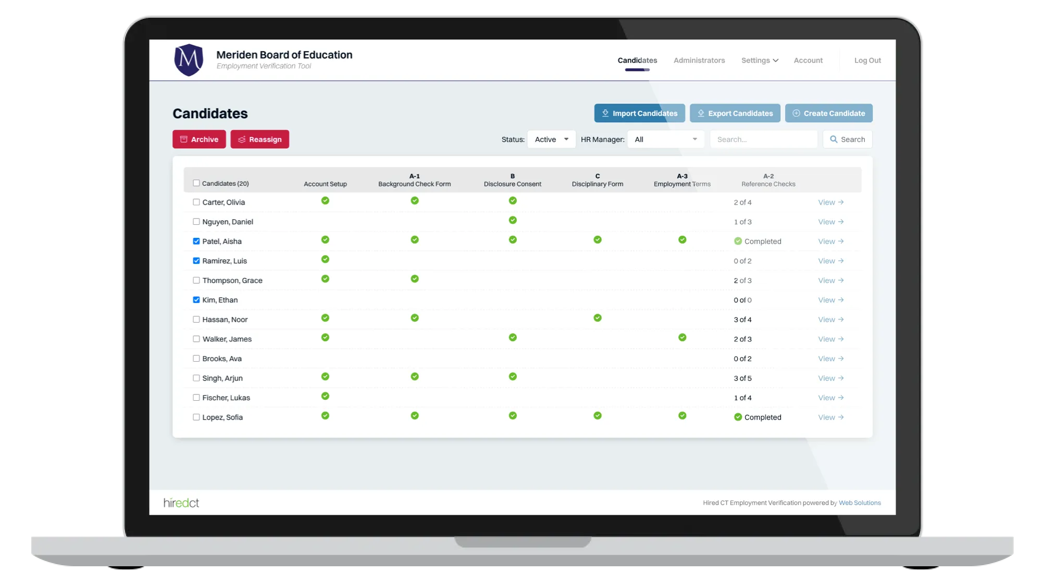Click the 'Brooks, Ava' candidate name

222,359
